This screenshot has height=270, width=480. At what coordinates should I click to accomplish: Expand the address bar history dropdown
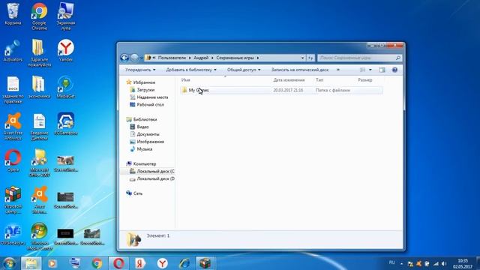click(x=302, y=58)
